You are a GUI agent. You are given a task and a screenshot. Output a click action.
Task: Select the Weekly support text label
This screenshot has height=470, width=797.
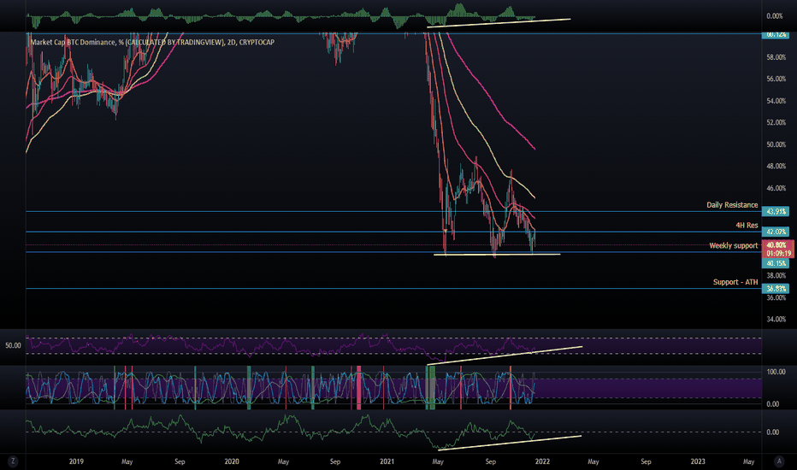pos(734,245)
